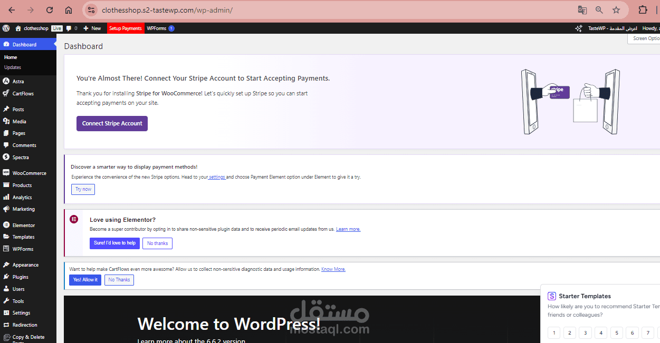
Task: Rate Starter Templates with score 2
Action: click(570, 332)
